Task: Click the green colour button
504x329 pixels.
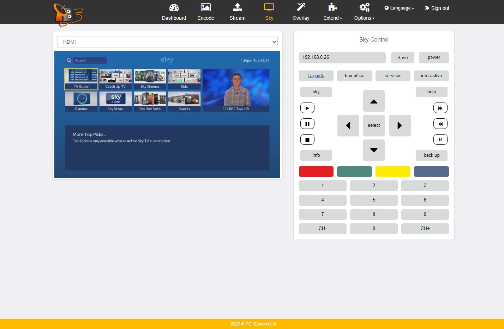Action: coord(354,172)
